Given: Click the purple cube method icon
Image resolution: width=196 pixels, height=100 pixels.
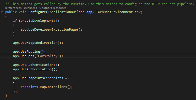Looking at the screenshot, I should tap(2, 12).
